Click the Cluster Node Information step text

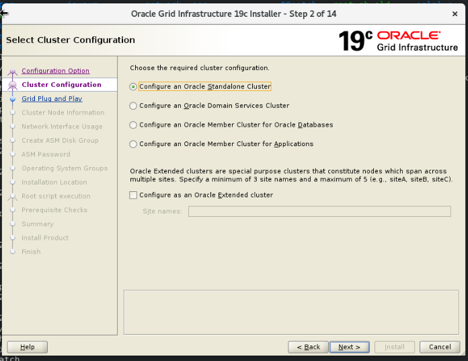[x=63, y=112]
